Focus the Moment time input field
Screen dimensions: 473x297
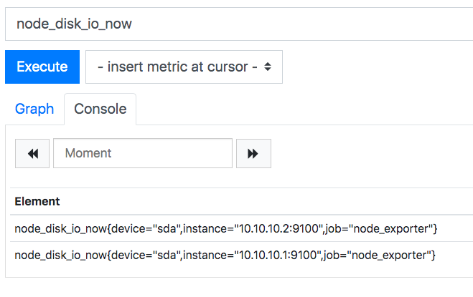click(143, 153)
